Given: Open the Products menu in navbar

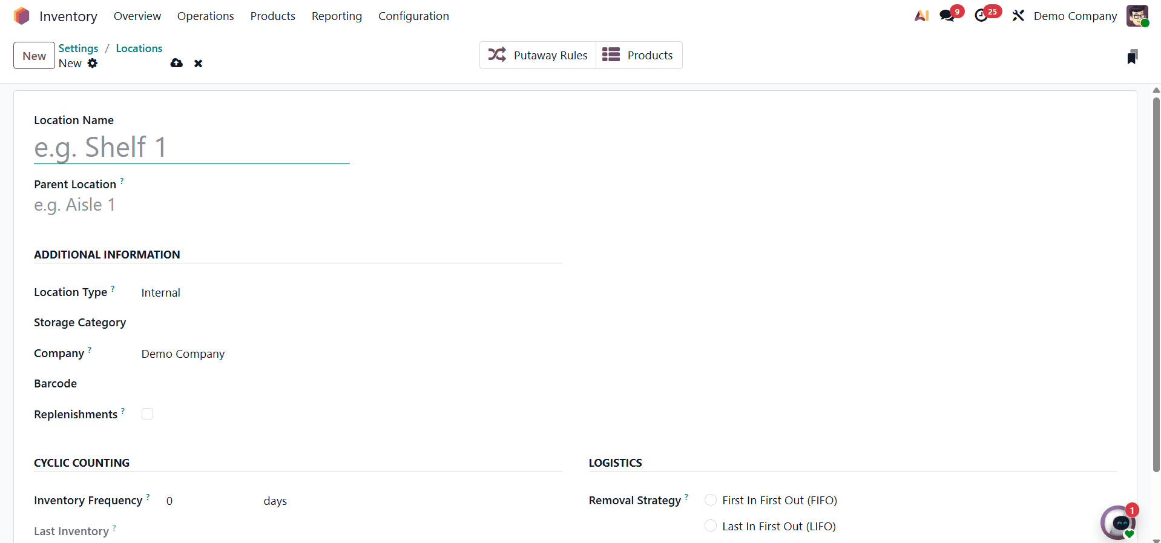Looking at the screenshot, I should [273, 16].
